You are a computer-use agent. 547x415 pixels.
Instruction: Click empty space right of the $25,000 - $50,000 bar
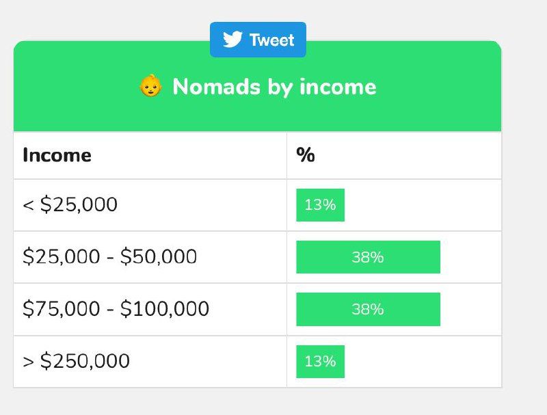click(x=472, y=257)
